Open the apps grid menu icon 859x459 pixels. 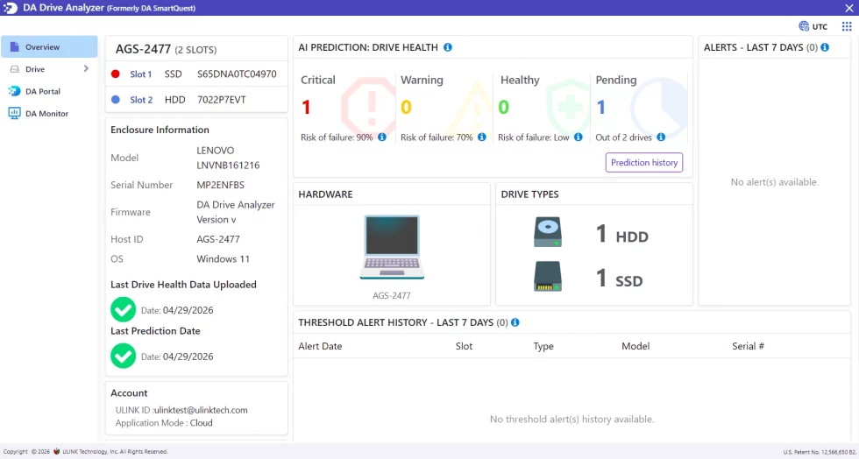847,26
